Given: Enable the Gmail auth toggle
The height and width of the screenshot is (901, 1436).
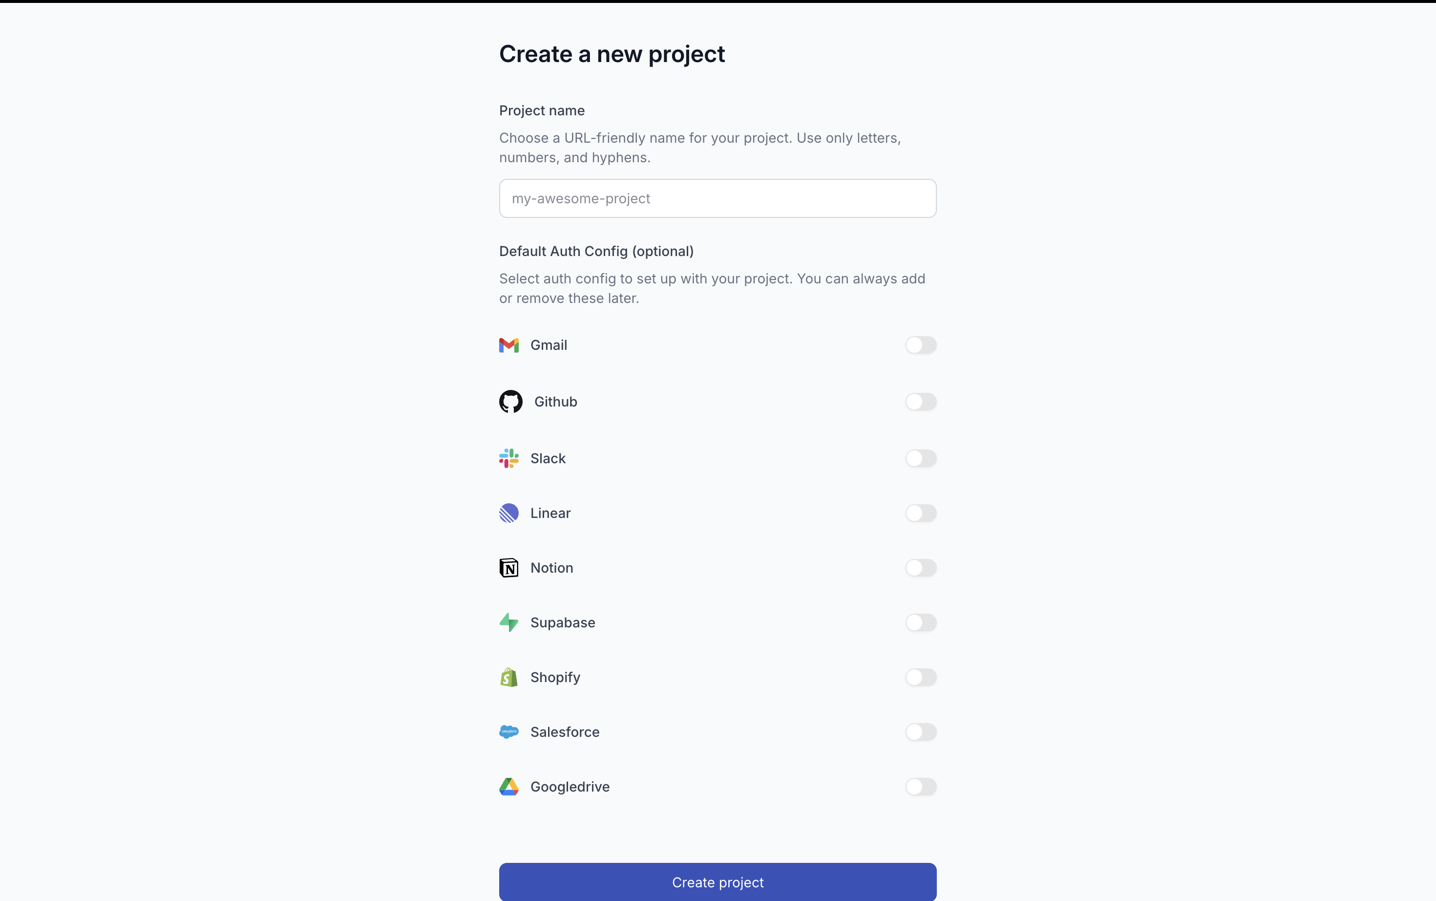Looking at the screenshot, I should coord(920,345).
